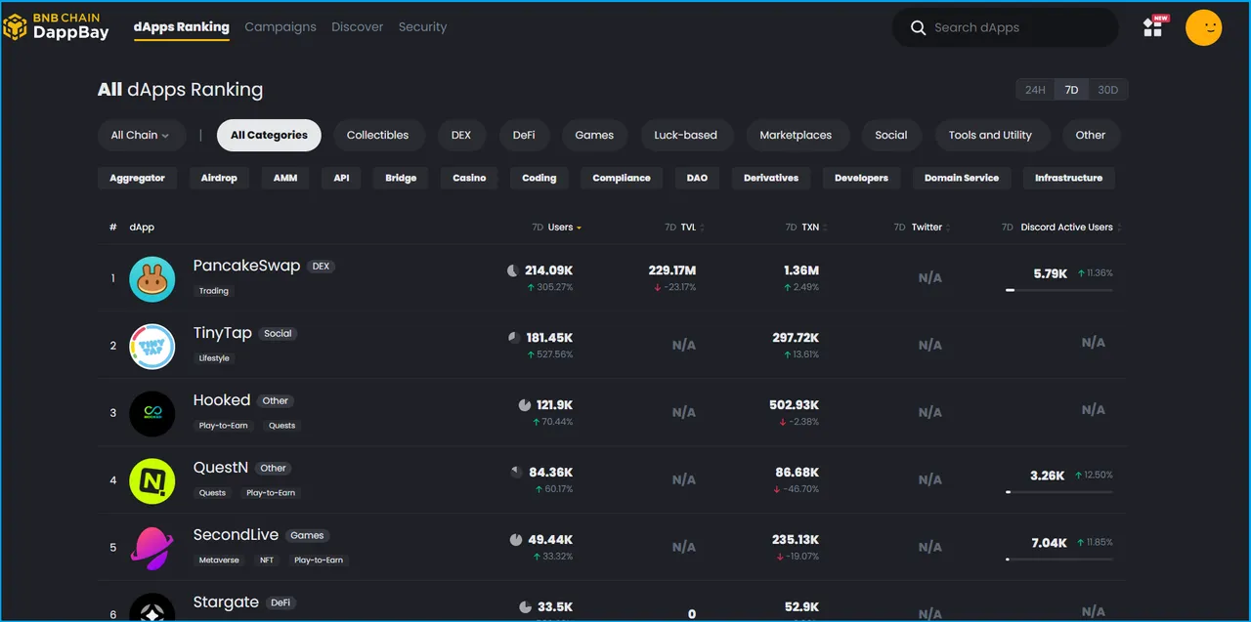Click the PancakeSwap bunny logo

pyautogui.click(x=152, y=279)
